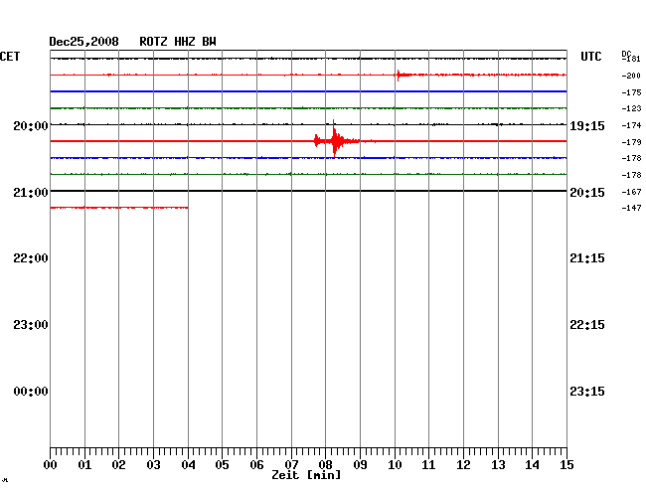Select minute tick label 15
Screen dimensions: 646x491
click(566, 465)
